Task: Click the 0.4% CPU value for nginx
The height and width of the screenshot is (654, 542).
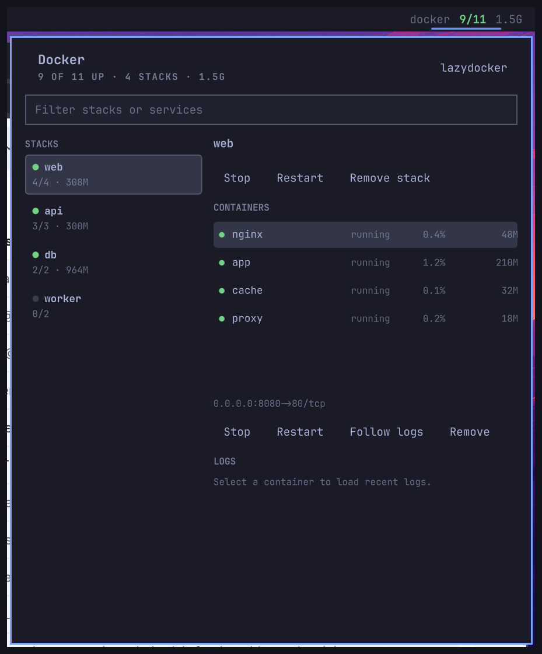Action: tap(434, 235)
